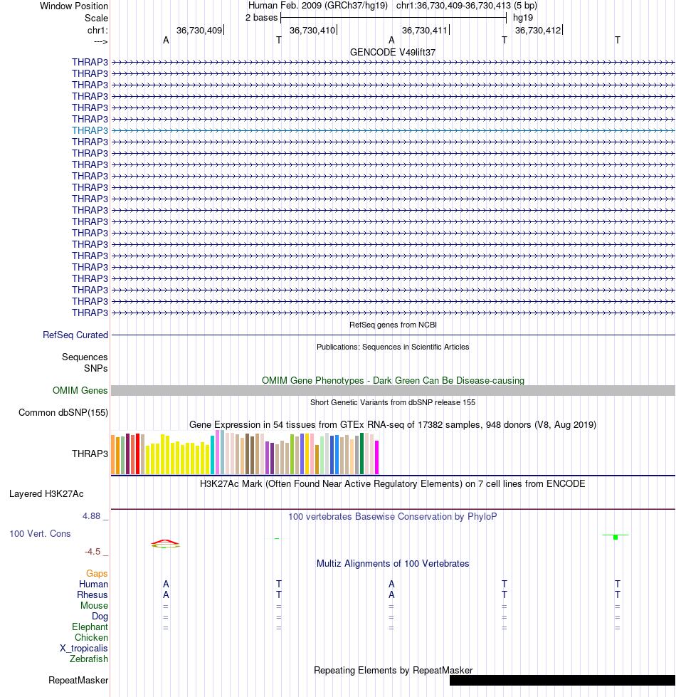This screenshot has width=676, height=697.
Task: Click the SNPs track label
Action: pos(96,369)
